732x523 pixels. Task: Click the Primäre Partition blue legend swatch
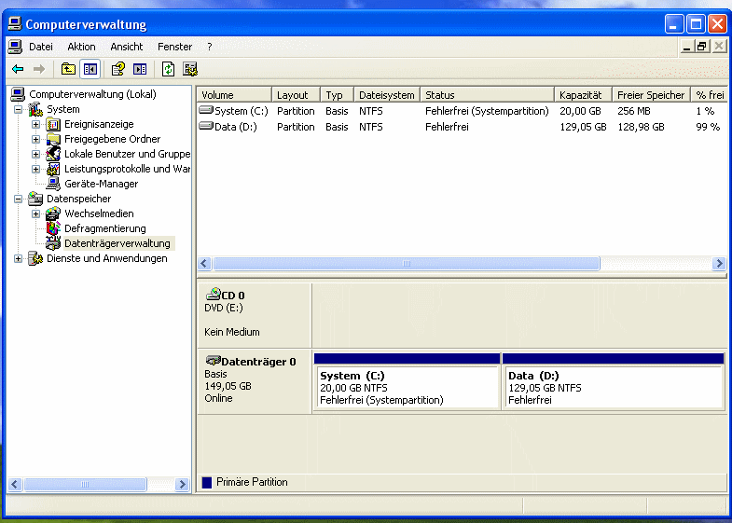tap(207, 482)
